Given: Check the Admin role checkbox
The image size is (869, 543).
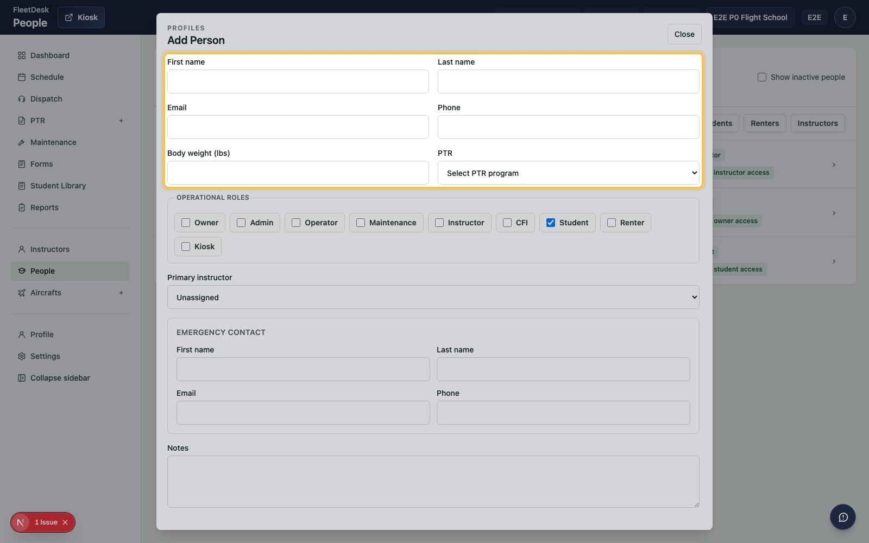Looking at the screenshot, I should click(241, 223).
